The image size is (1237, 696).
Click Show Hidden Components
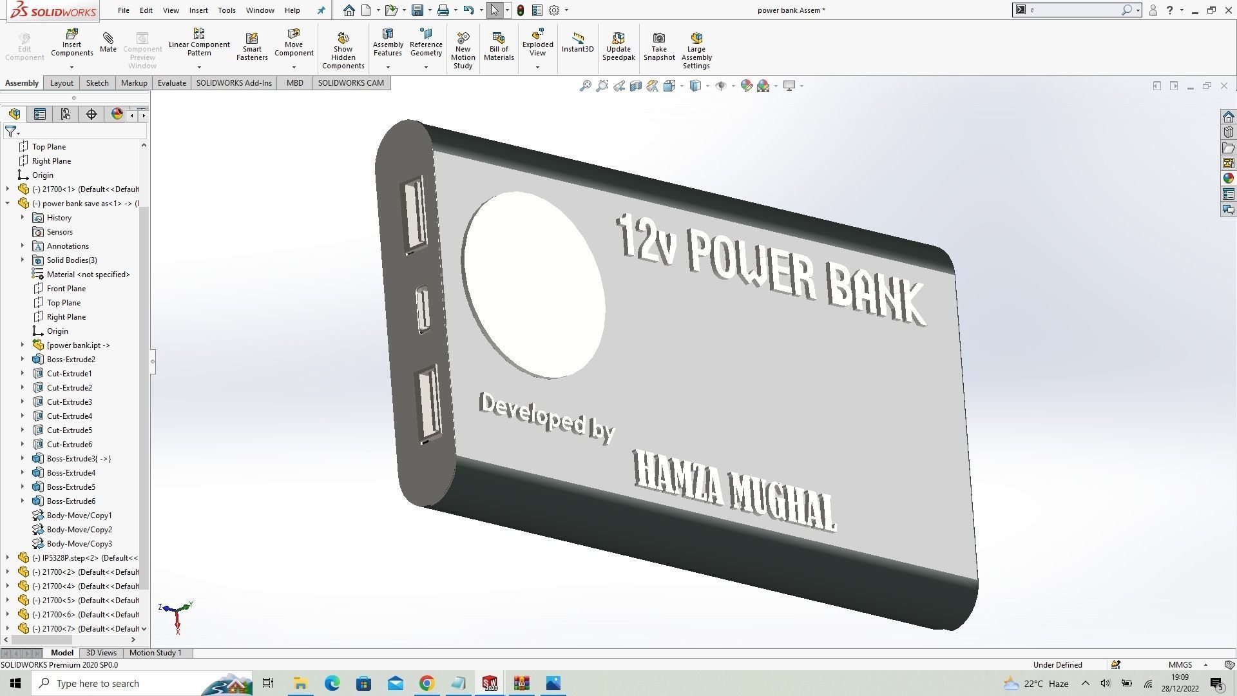click(x=343, y=45)
